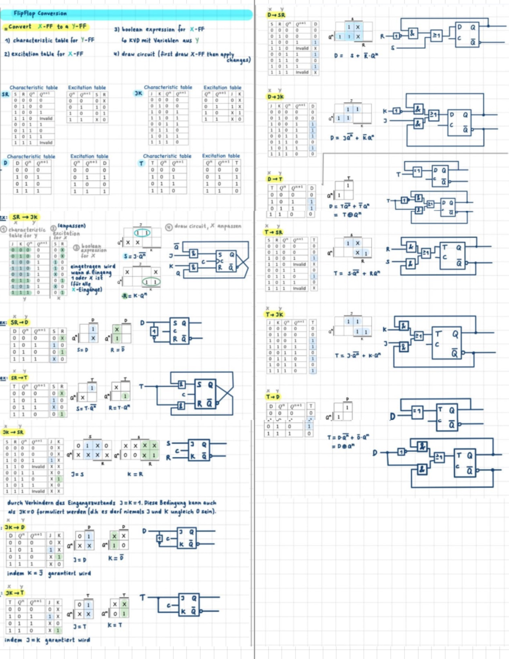This screenshot has width=509, height=659.
Task: Click the blue 'JK' label beside the characteristic table
Action: (139, 93)
